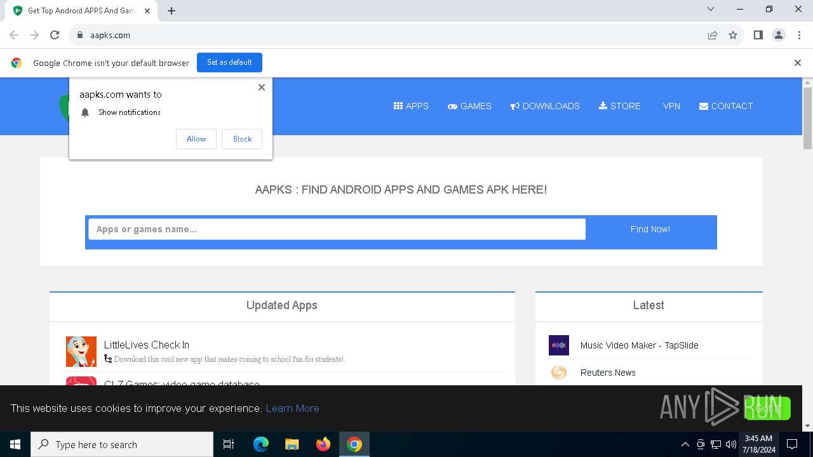Open the DOWNLOADS menu item

545,106
